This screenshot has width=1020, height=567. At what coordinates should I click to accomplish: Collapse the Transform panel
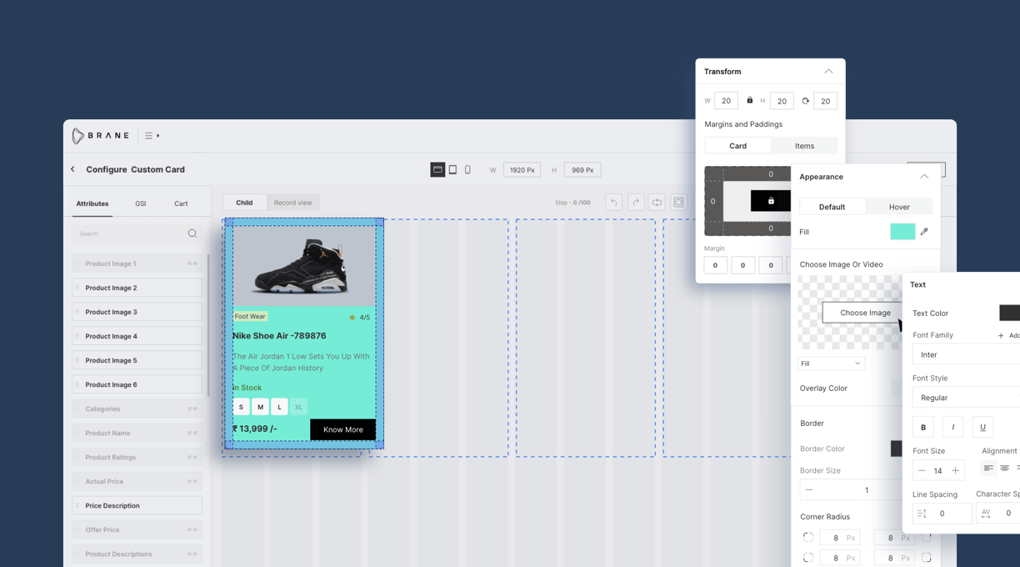click(x=828, y=72)
